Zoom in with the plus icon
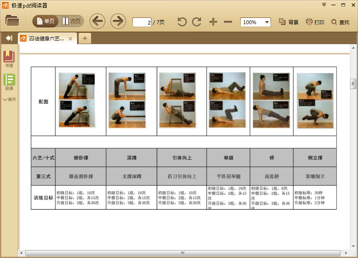This screenshot has width=358, height=258. point(213,22)
